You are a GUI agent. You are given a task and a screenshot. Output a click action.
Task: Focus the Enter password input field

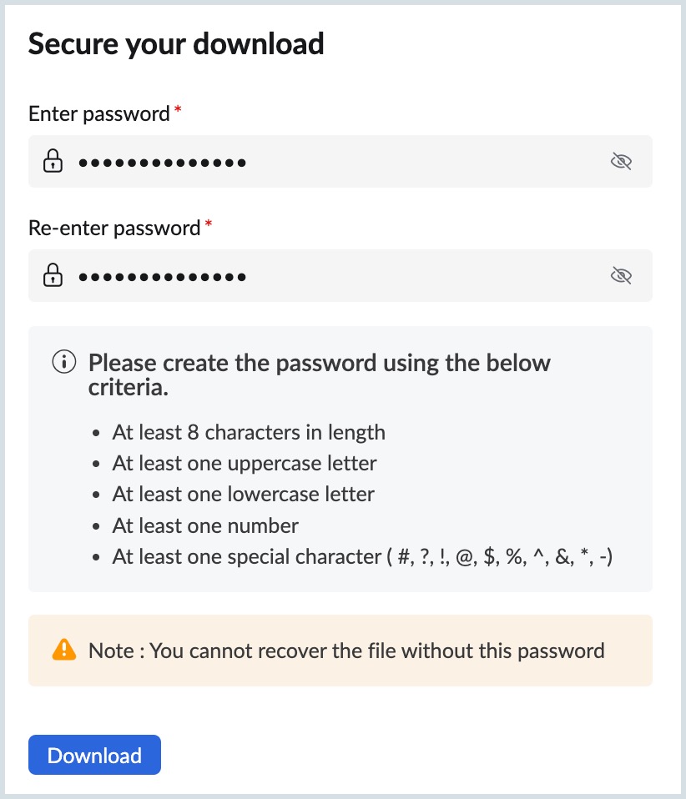click(x=334, y=161)
